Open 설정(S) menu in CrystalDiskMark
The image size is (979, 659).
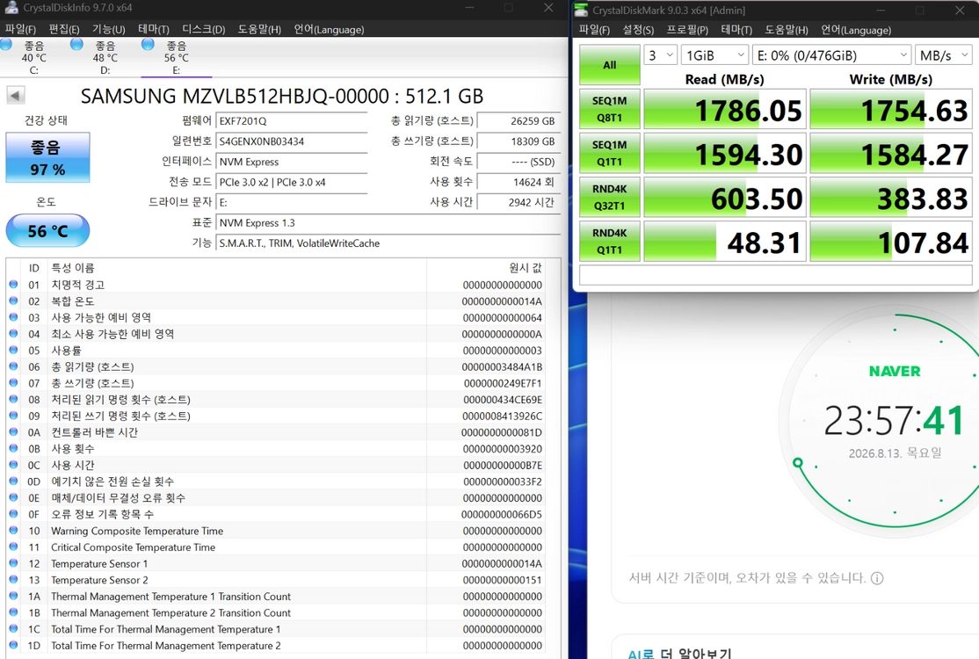coord(638,30)
